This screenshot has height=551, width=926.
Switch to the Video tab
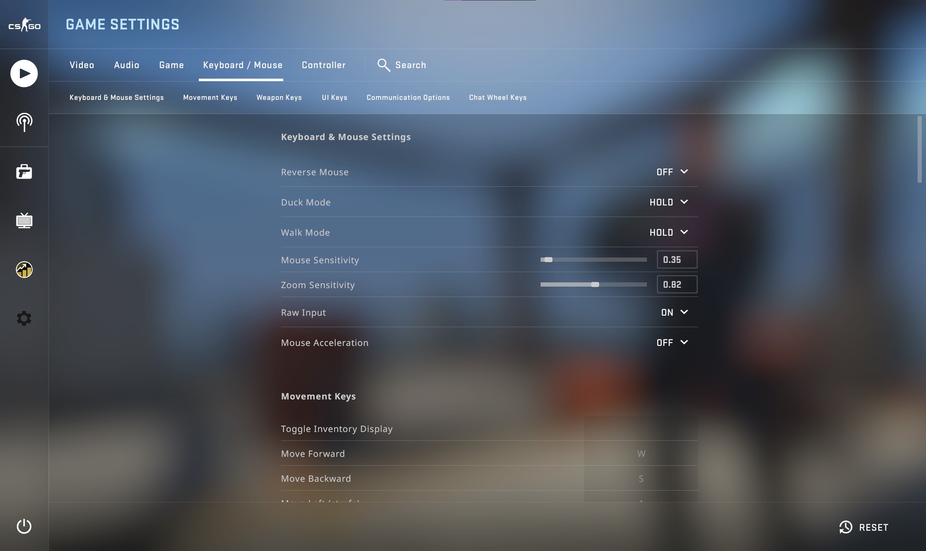coord(82,65)
